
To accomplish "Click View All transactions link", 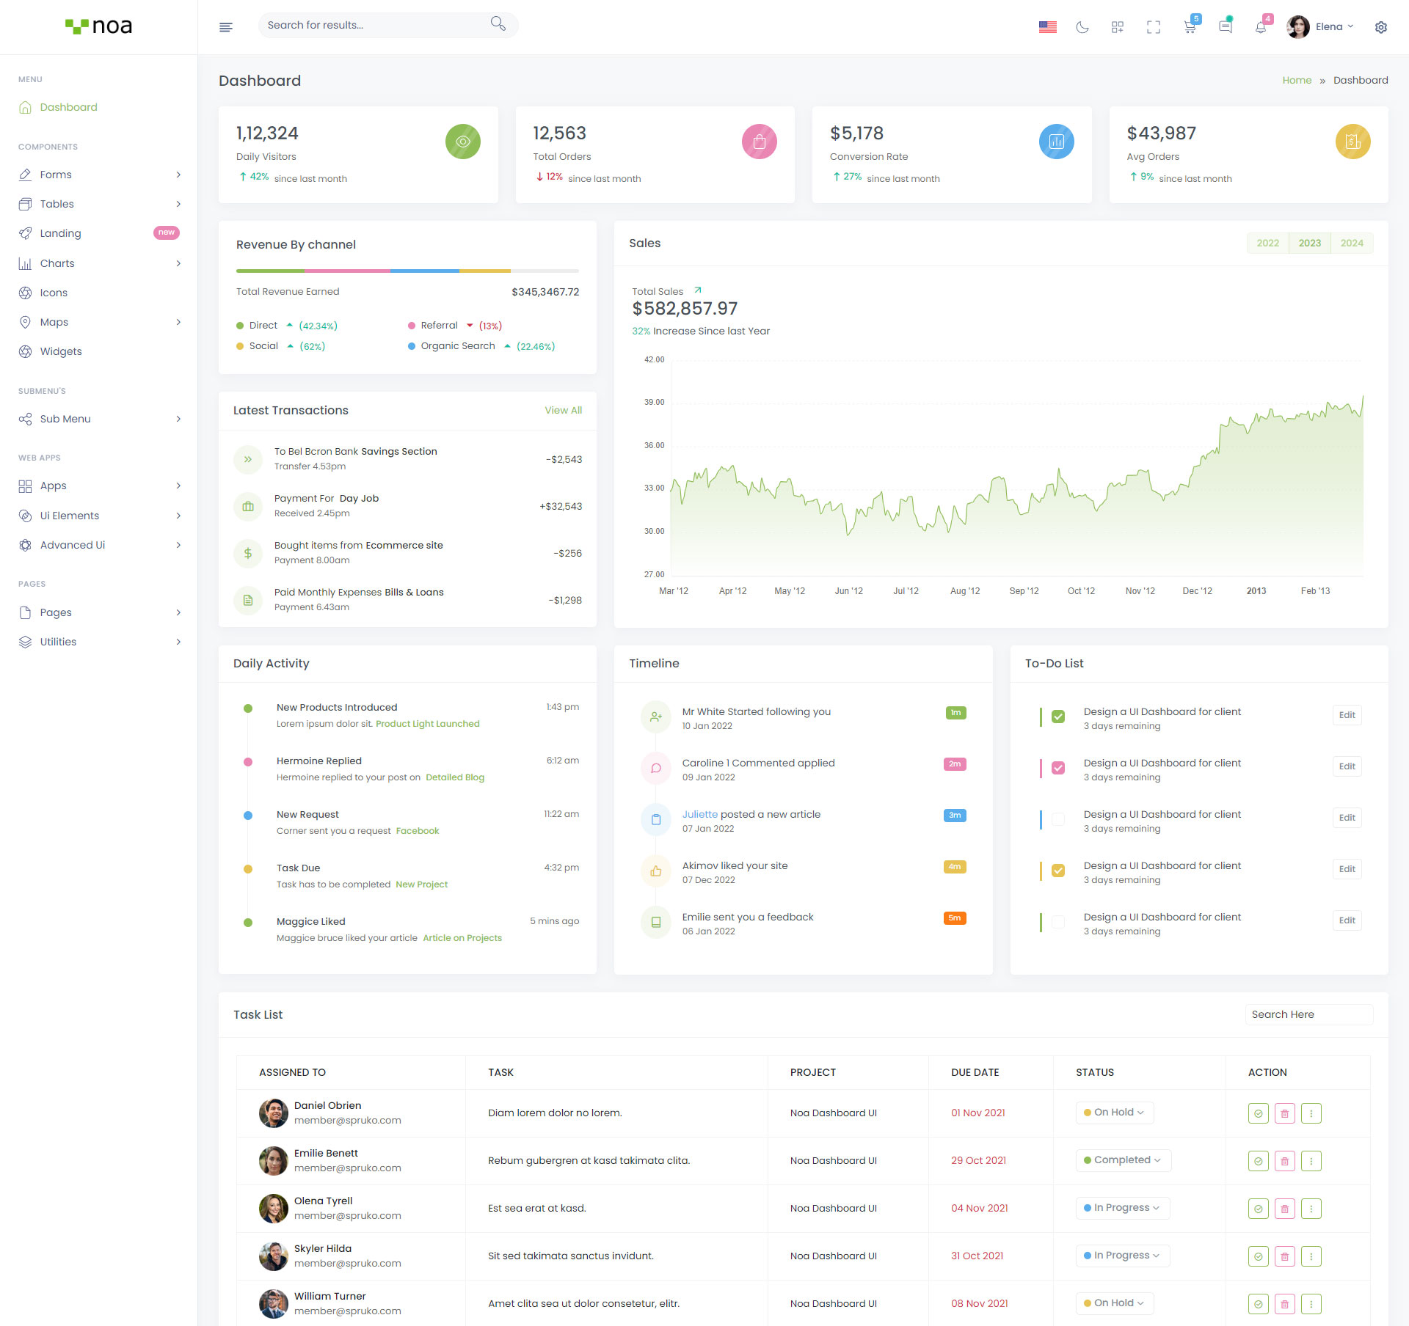I will (563, 411).
